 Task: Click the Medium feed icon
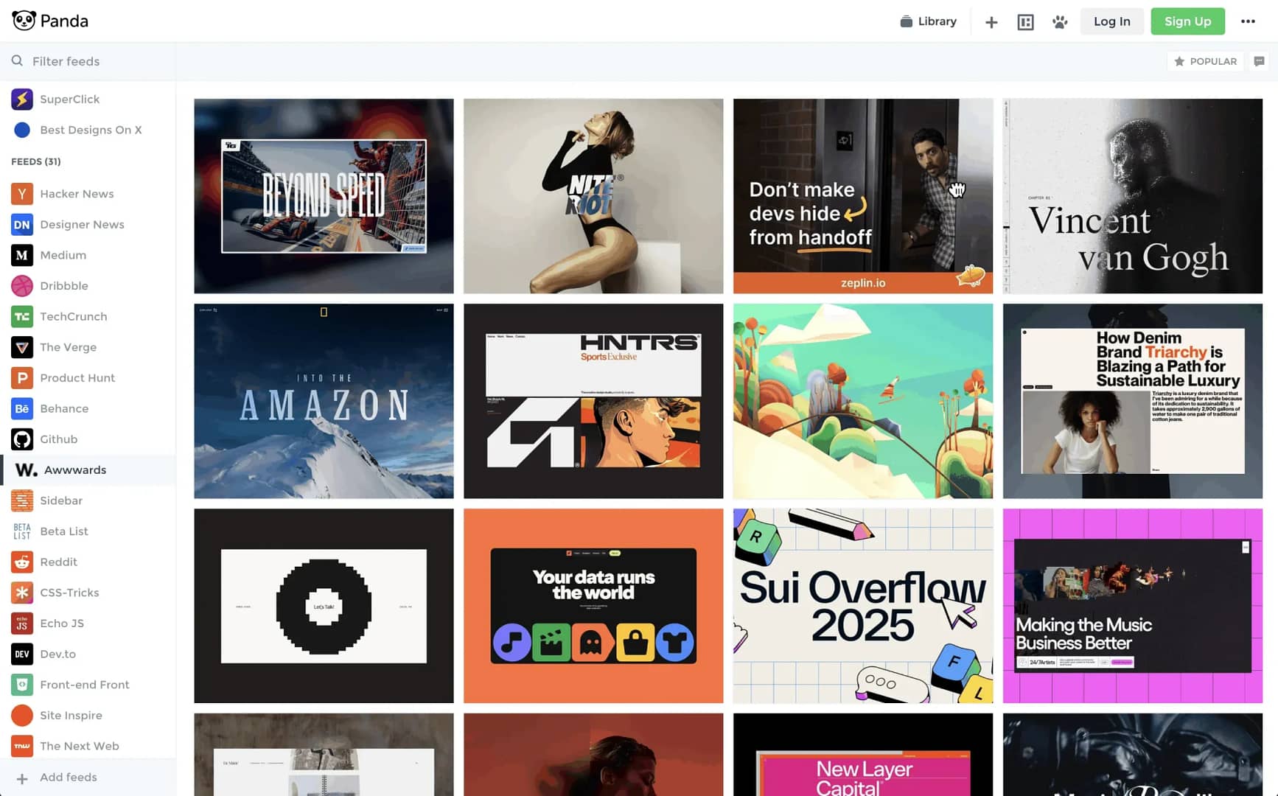[x=22, y=255]
